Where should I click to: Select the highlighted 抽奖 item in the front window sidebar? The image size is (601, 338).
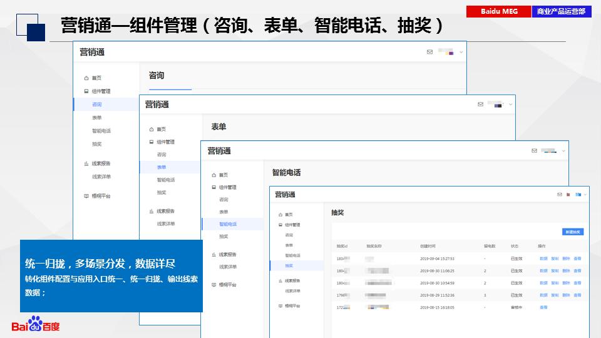point(289,265)
